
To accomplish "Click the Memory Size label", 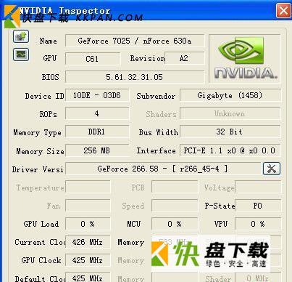I will tap(40, 151).
